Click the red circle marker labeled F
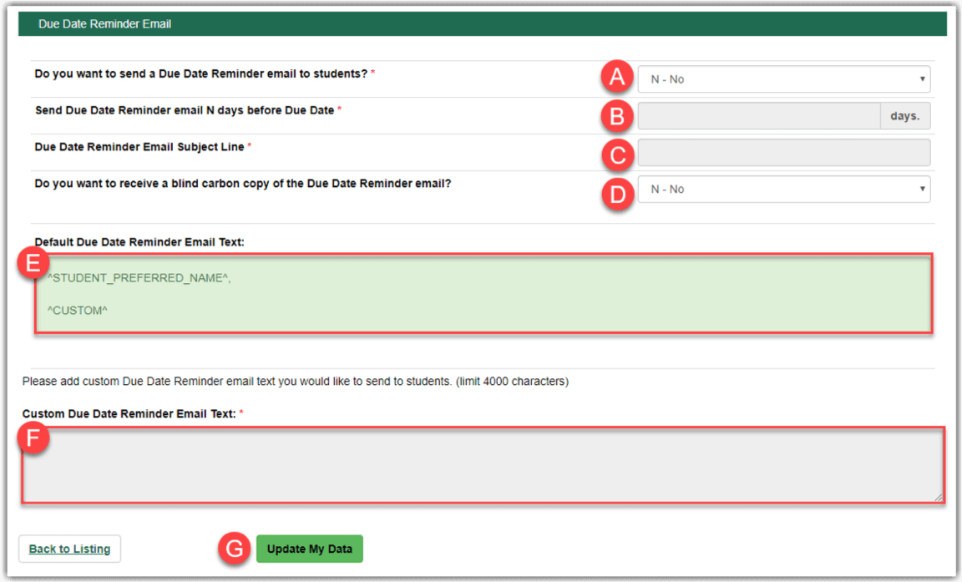This screenshot has width=962, height=582. pyautogui.click(x=33, y=439)
